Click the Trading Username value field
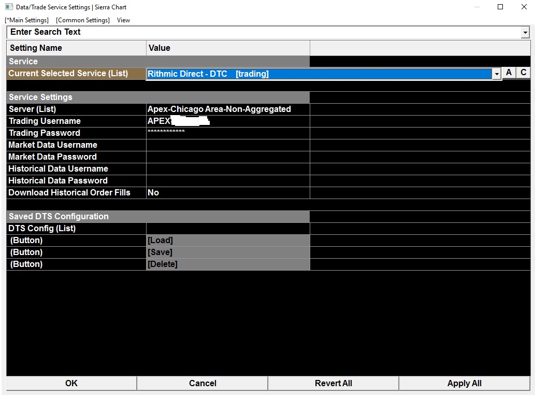This screenshot has width=535, height=395. click(x=228, y=121)
